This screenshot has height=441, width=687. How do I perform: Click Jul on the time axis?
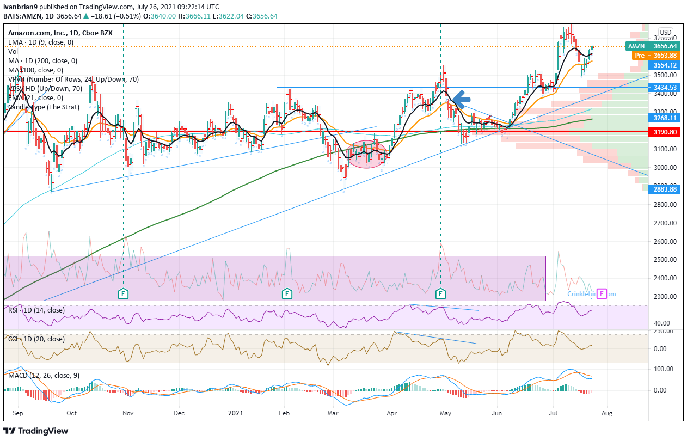[552, 414]
